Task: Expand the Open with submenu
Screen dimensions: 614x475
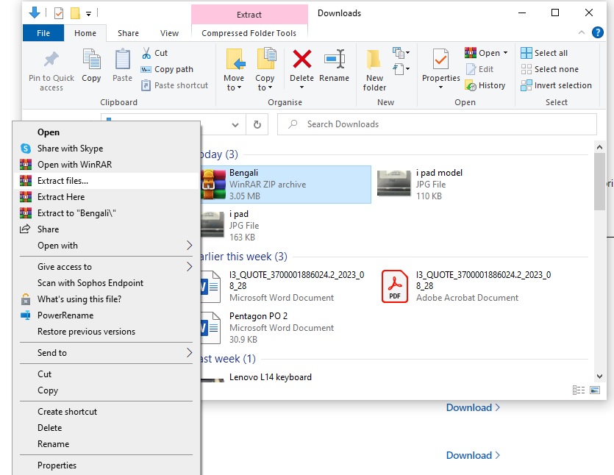Action: click(x=189, y=246)
